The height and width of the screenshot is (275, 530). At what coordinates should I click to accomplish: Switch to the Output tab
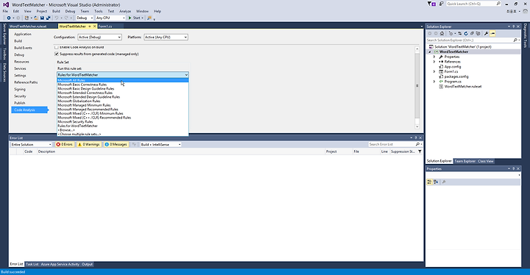pyautogui.click(x=87, y=264)
